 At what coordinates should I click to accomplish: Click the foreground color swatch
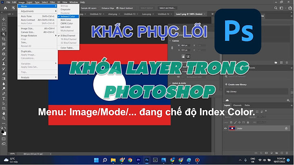coord(2,132)
